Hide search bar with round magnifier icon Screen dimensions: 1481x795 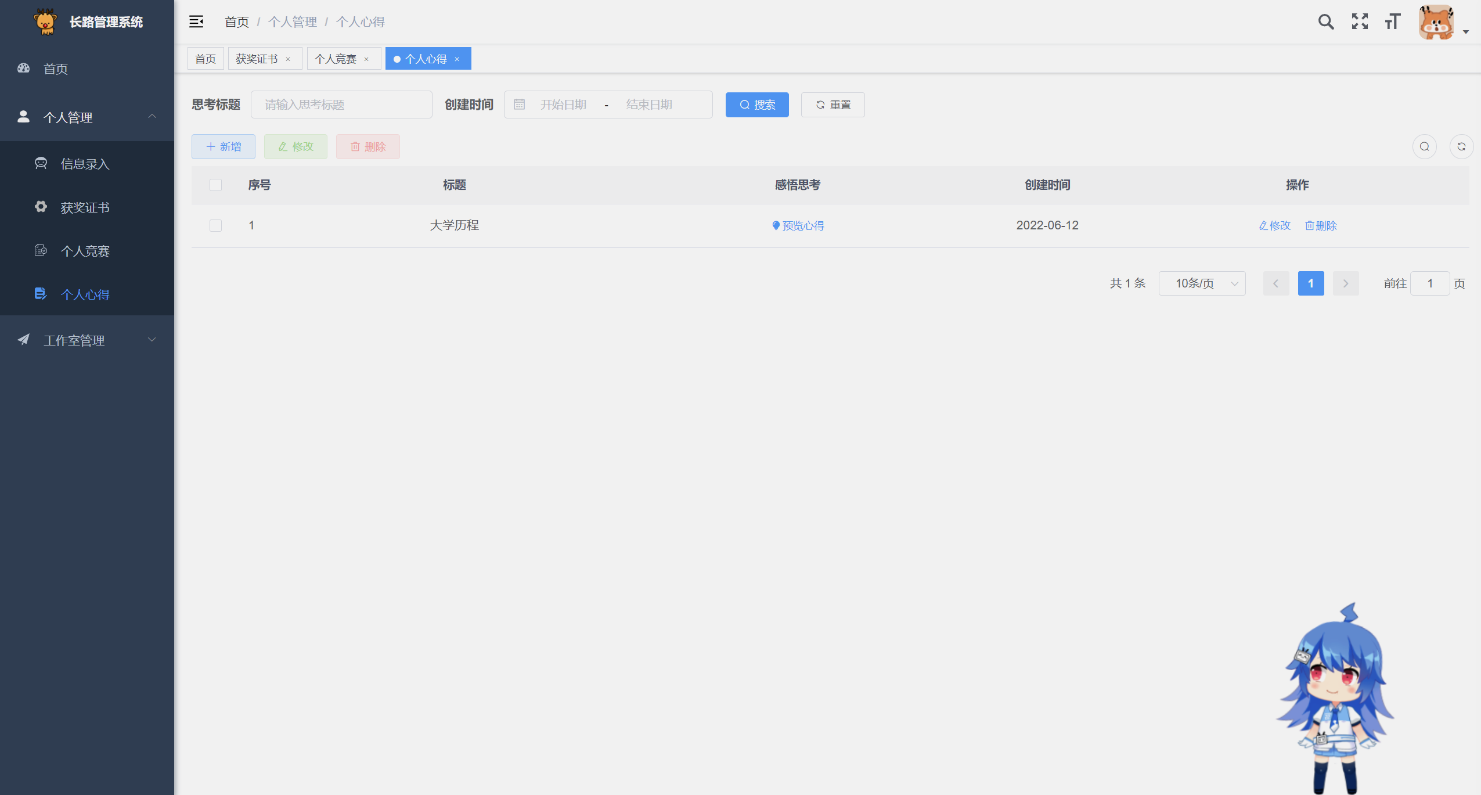tap(1424, 146)
